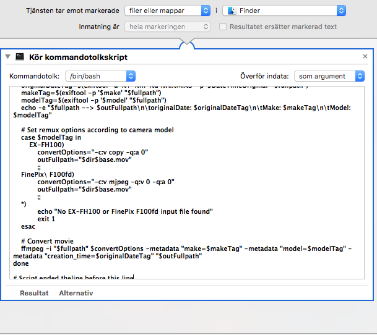Click the modelTag exiftool line
The width and height of the screenshot is (377, 335).
[93, 100]
